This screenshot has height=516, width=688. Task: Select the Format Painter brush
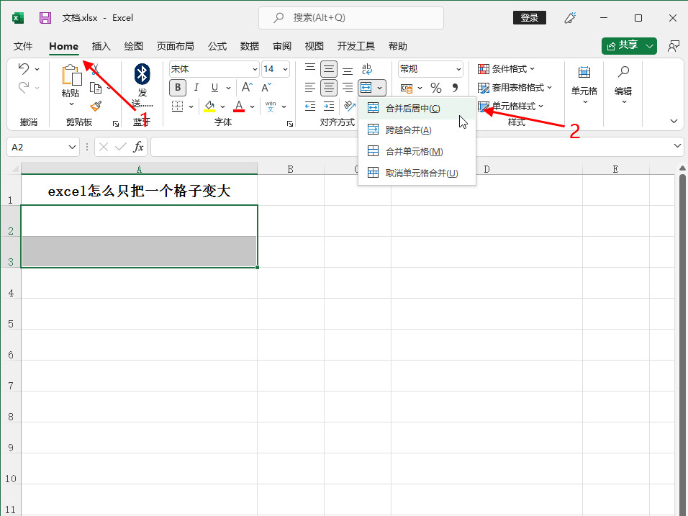96,106
